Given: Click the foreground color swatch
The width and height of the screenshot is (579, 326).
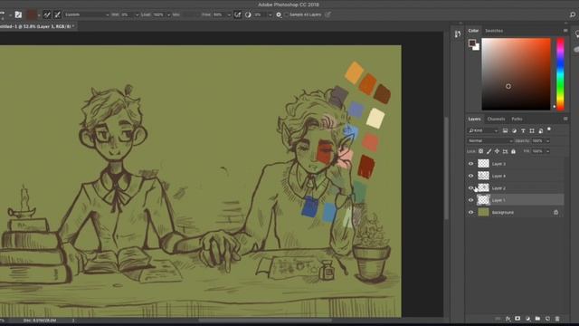Looking at the screenshot, I should [472, 43].
